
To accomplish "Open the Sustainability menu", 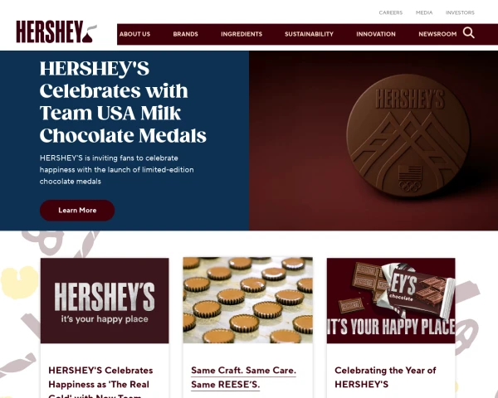I will pos(309,34).
